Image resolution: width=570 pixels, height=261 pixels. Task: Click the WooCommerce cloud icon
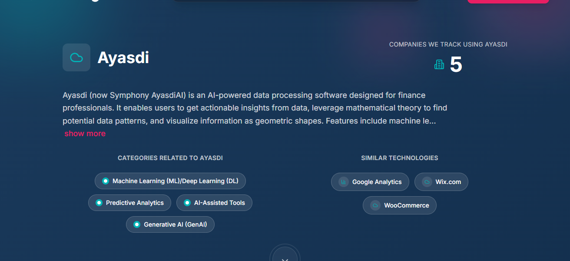tap(375, 205)
